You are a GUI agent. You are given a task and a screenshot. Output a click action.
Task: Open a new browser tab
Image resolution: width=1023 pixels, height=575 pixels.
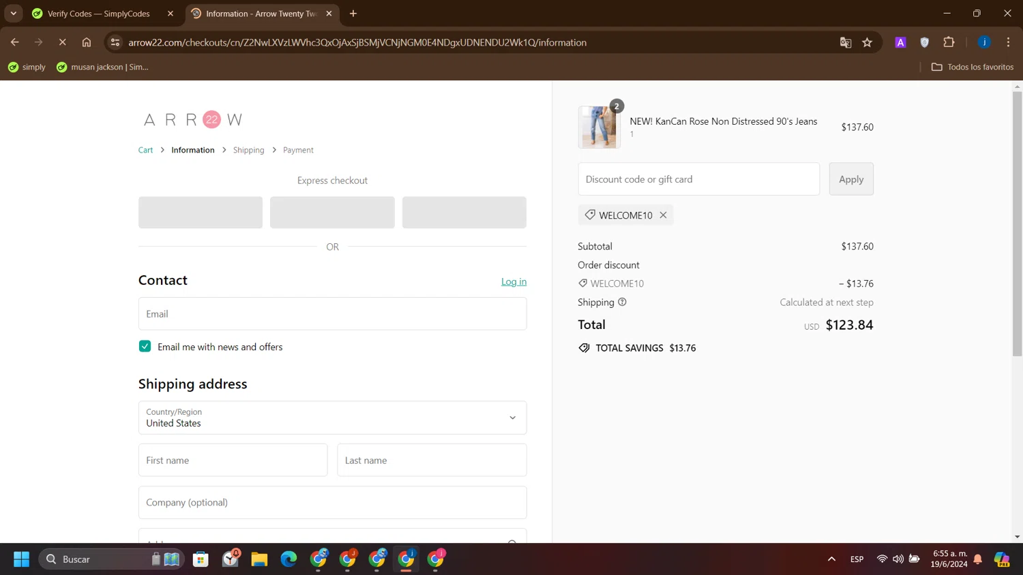[353, 14]
